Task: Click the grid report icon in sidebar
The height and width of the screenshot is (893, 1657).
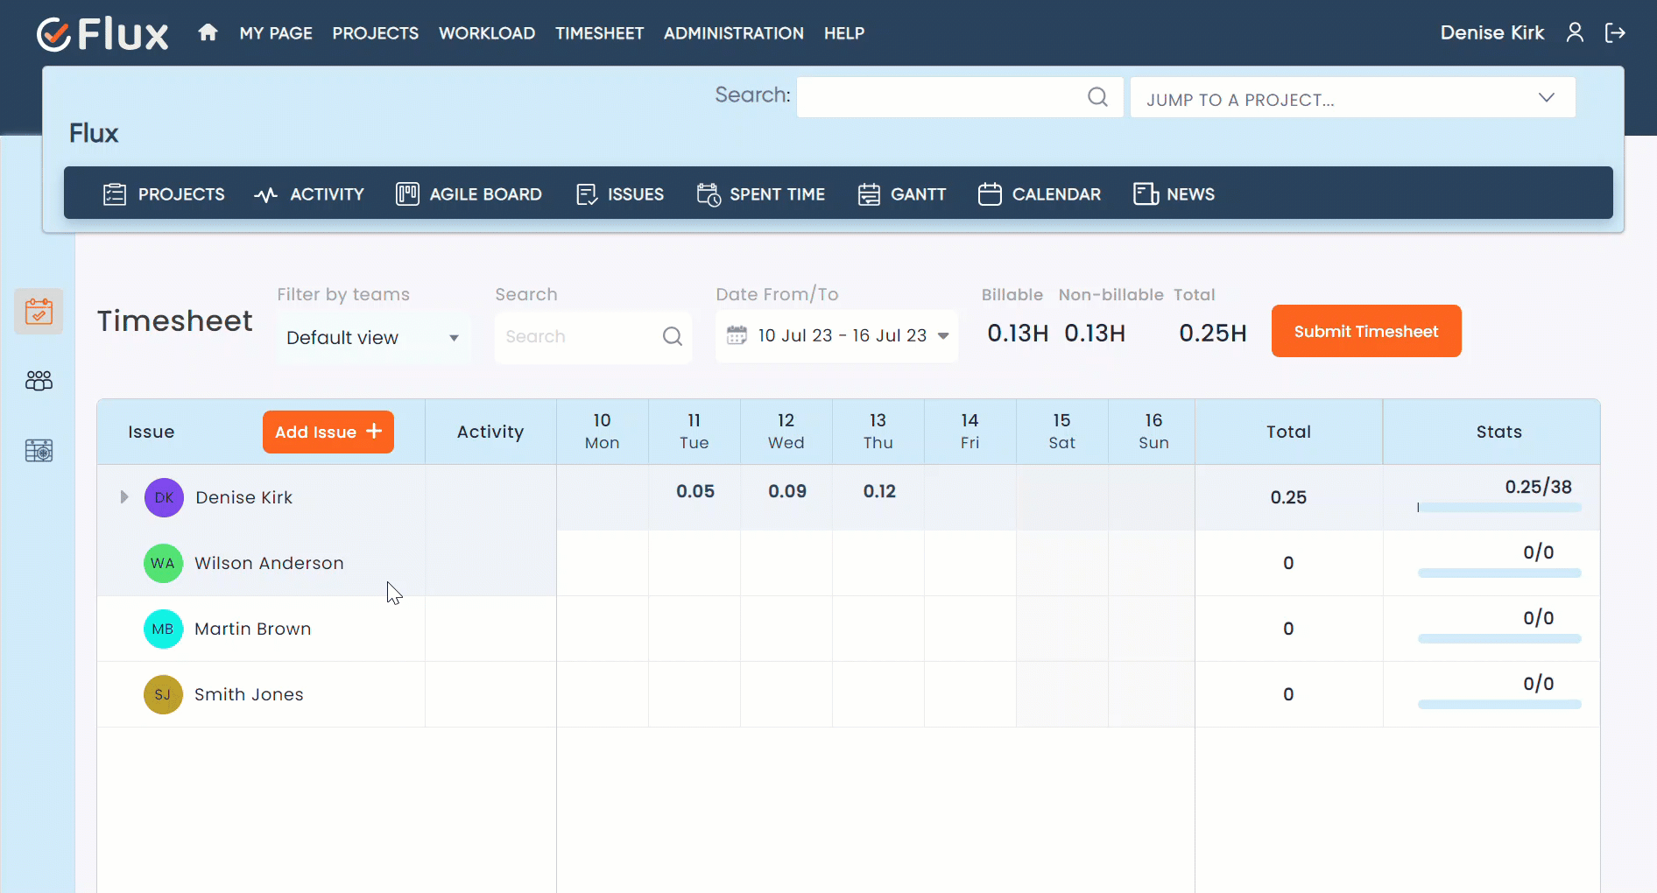Action: pos(39,451)
